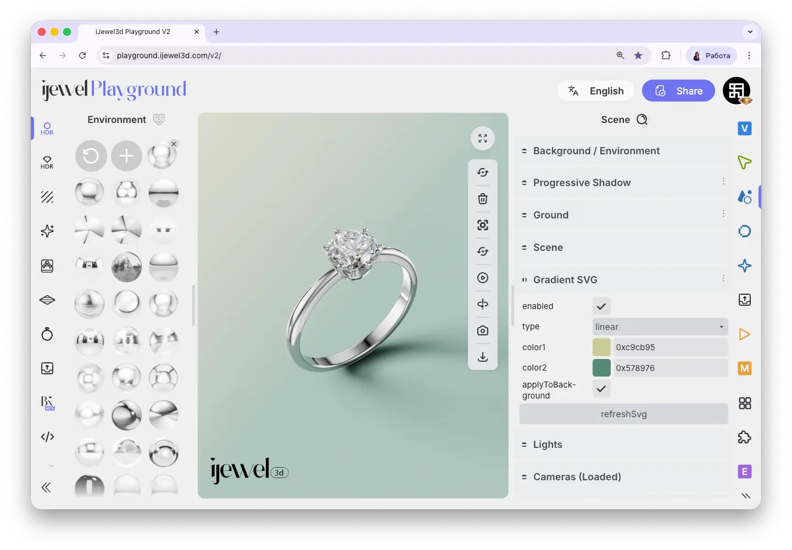
Task: Open the code embed icon
Action: point(47,437)
